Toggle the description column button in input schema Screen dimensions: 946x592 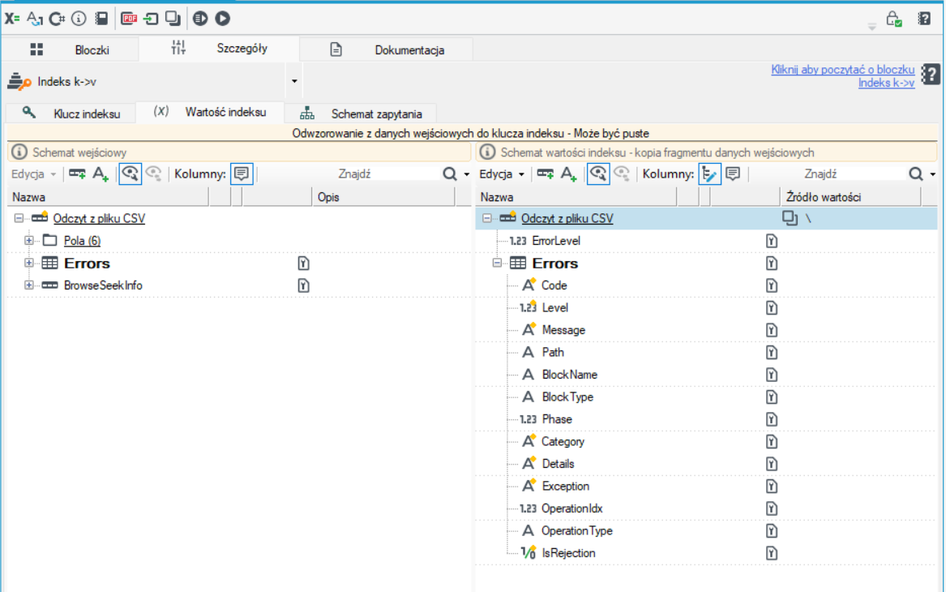[x=242, y=174]
